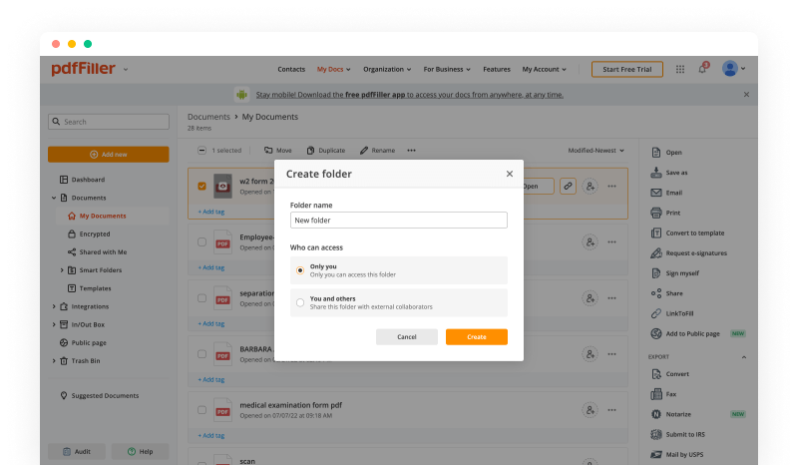Click the orange Create button
Screen dimensions: 790x465
coord(476,337)
